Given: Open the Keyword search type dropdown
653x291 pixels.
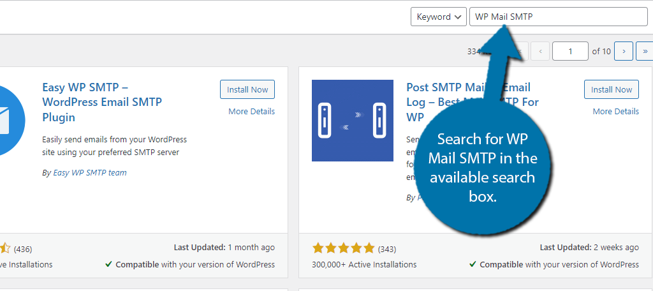Looking at the screenshot, I should (x=438, y=17).
